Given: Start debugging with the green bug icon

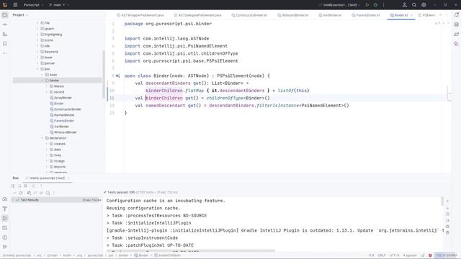Looking at the screenshot, I should tap(375, 5).
